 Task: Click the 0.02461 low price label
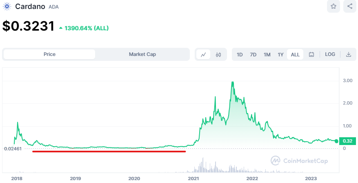point(13,149)
